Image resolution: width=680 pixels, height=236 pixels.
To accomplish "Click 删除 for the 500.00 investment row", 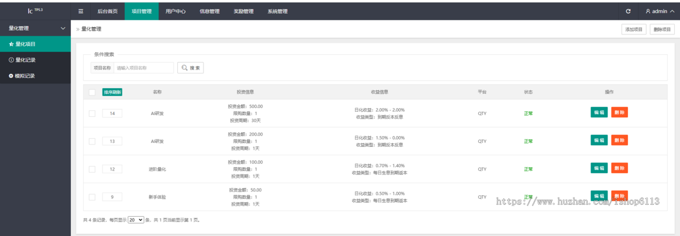I will tap(619, 112).
